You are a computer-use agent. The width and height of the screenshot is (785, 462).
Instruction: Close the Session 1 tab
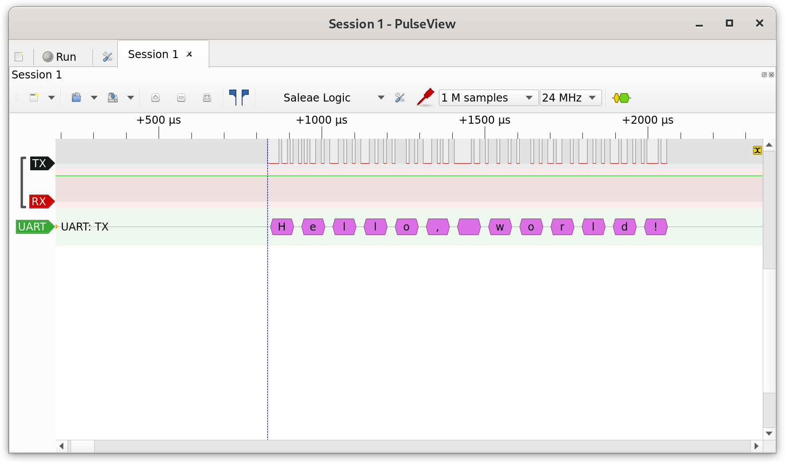[190, 54]
